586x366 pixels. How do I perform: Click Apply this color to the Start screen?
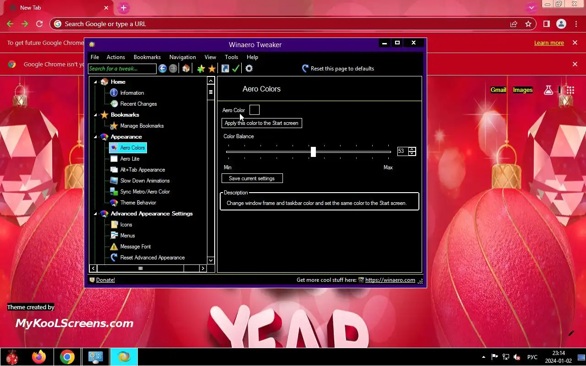[x=262, y=123]
